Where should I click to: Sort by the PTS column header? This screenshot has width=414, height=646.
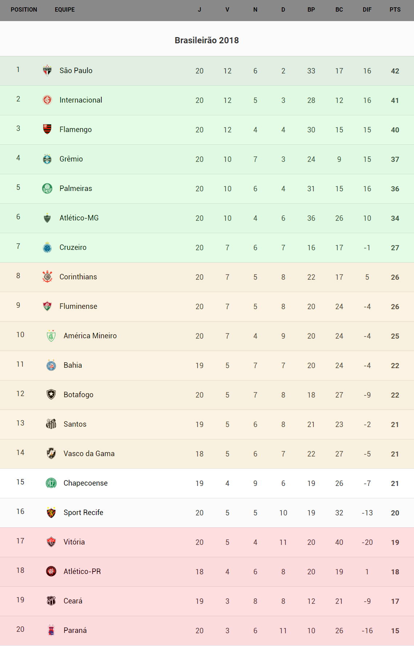(395, 10)
